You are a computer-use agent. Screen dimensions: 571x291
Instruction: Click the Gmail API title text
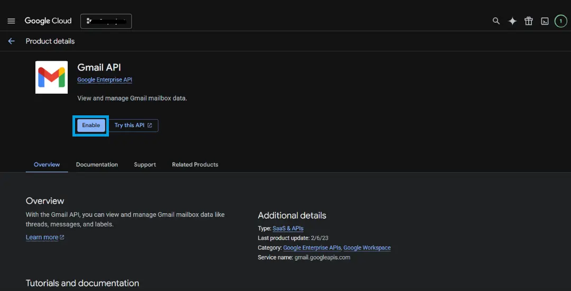(x=99, y=67)
